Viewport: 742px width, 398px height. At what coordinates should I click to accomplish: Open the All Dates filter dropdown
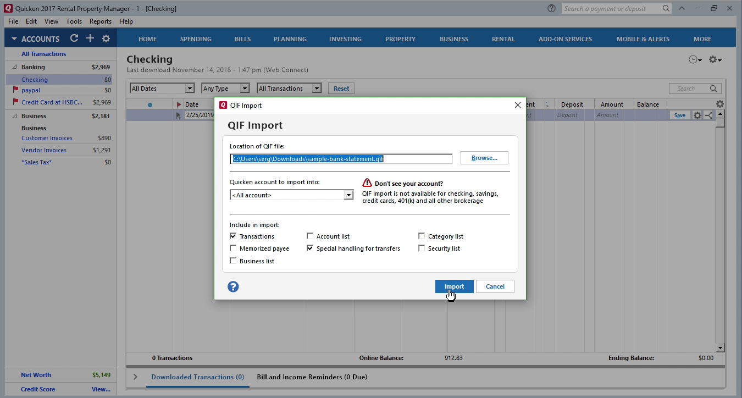[162, 89]
